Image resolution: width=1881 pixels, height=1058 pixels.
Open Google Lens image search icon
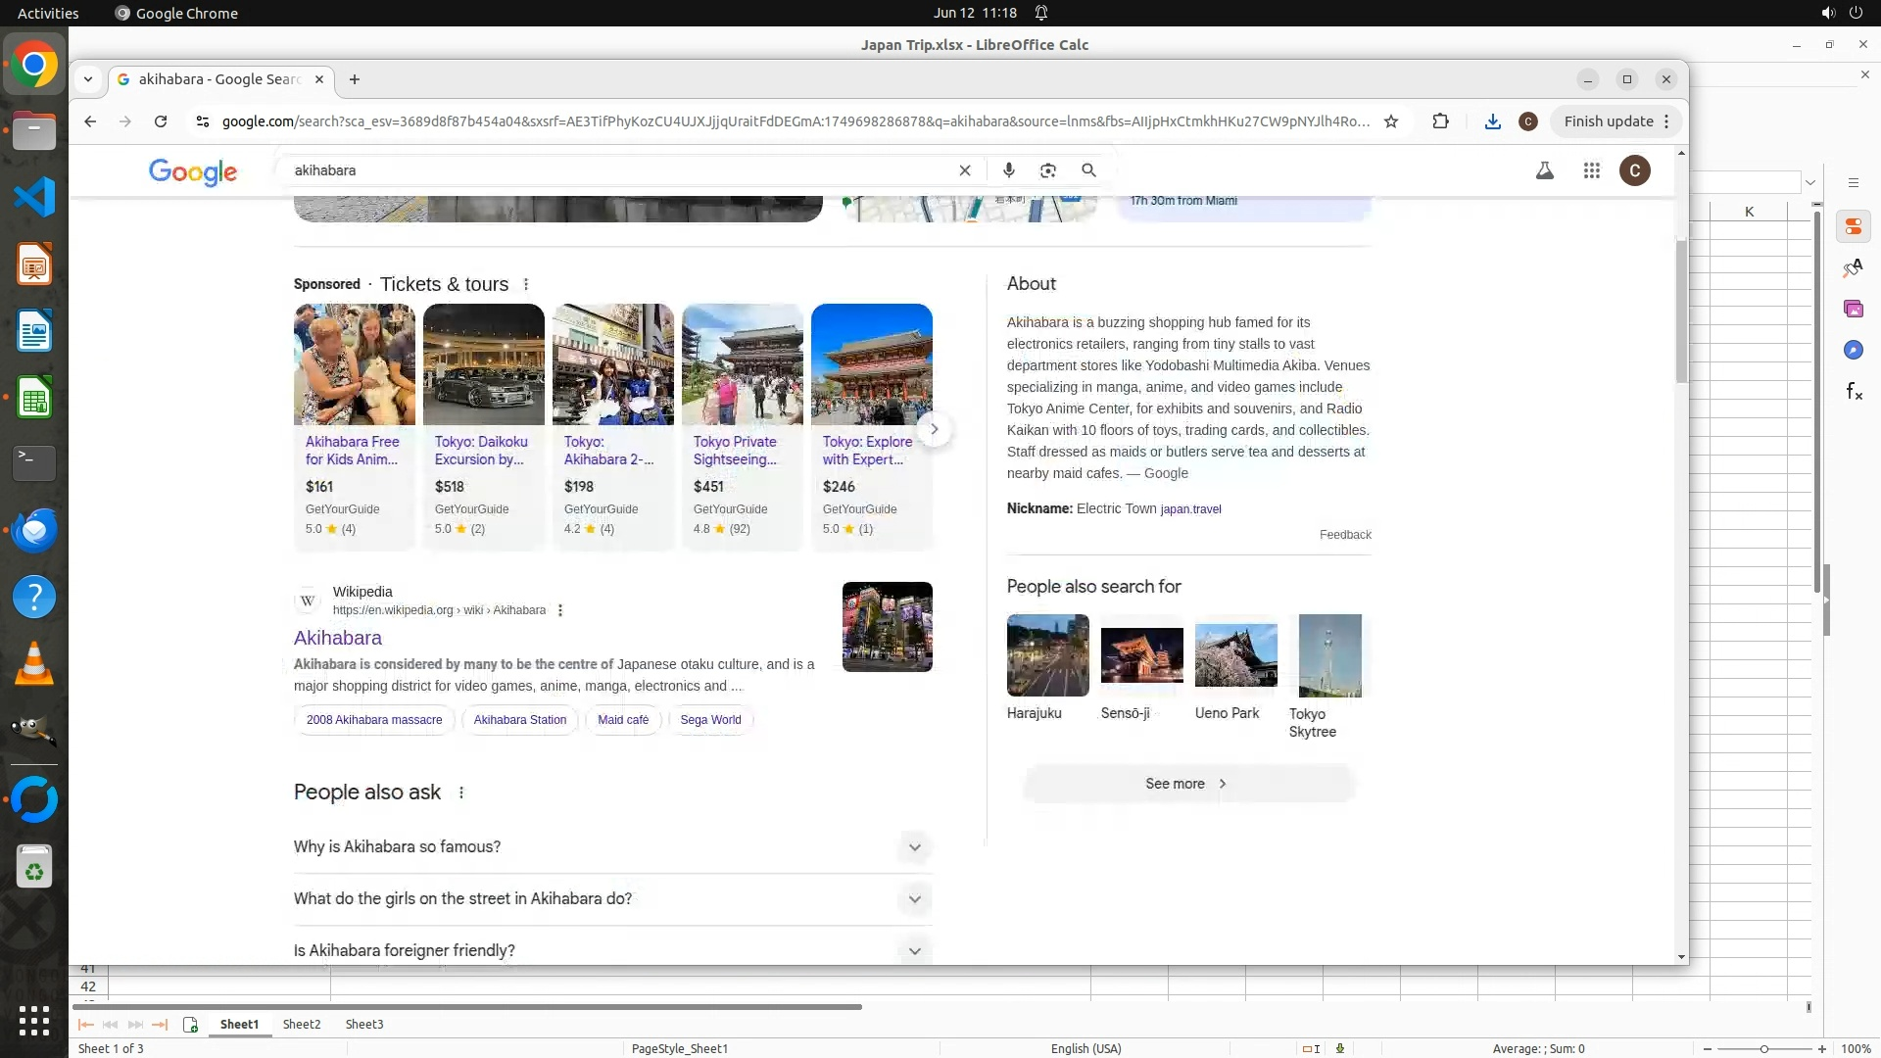tap(1048, 170)
